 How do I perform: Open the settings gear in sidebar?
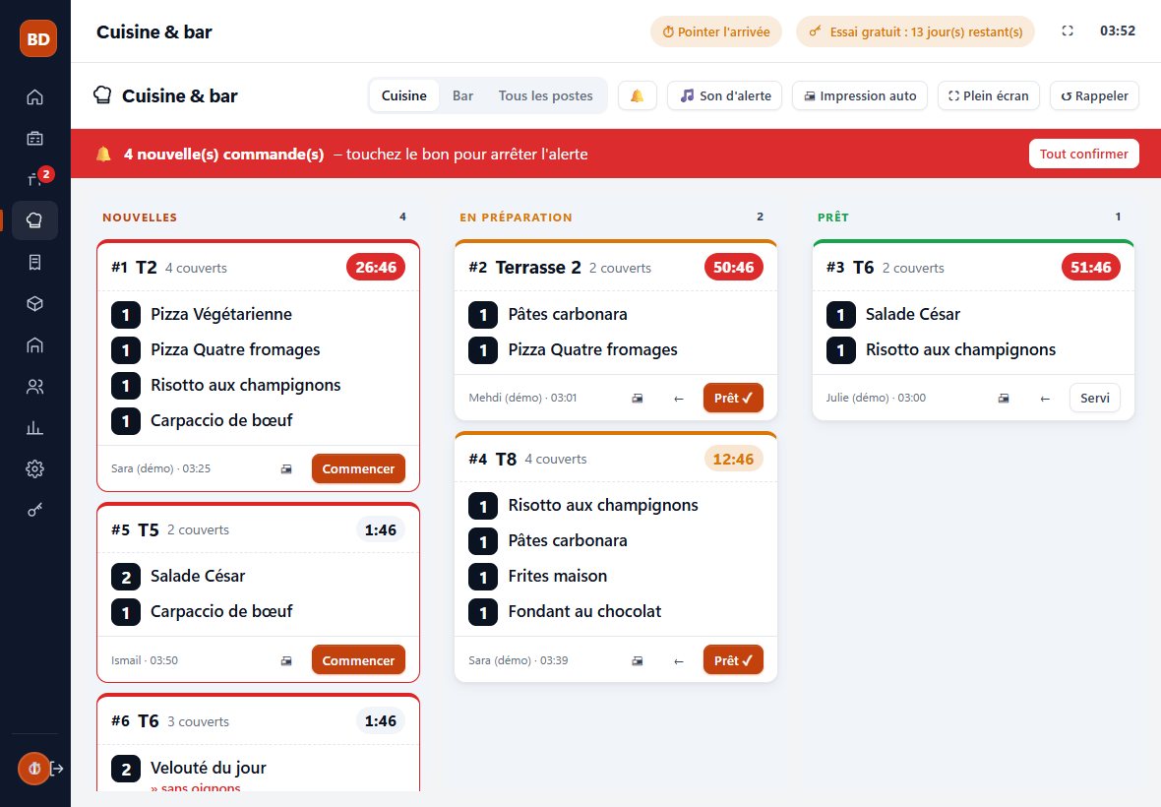pyautogui.click(x=34, y=468)
